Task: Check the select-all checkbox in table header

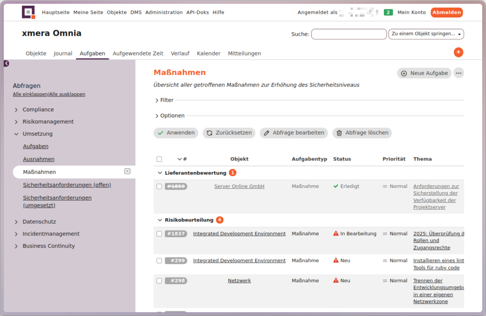Action: (x=159, y=159)
